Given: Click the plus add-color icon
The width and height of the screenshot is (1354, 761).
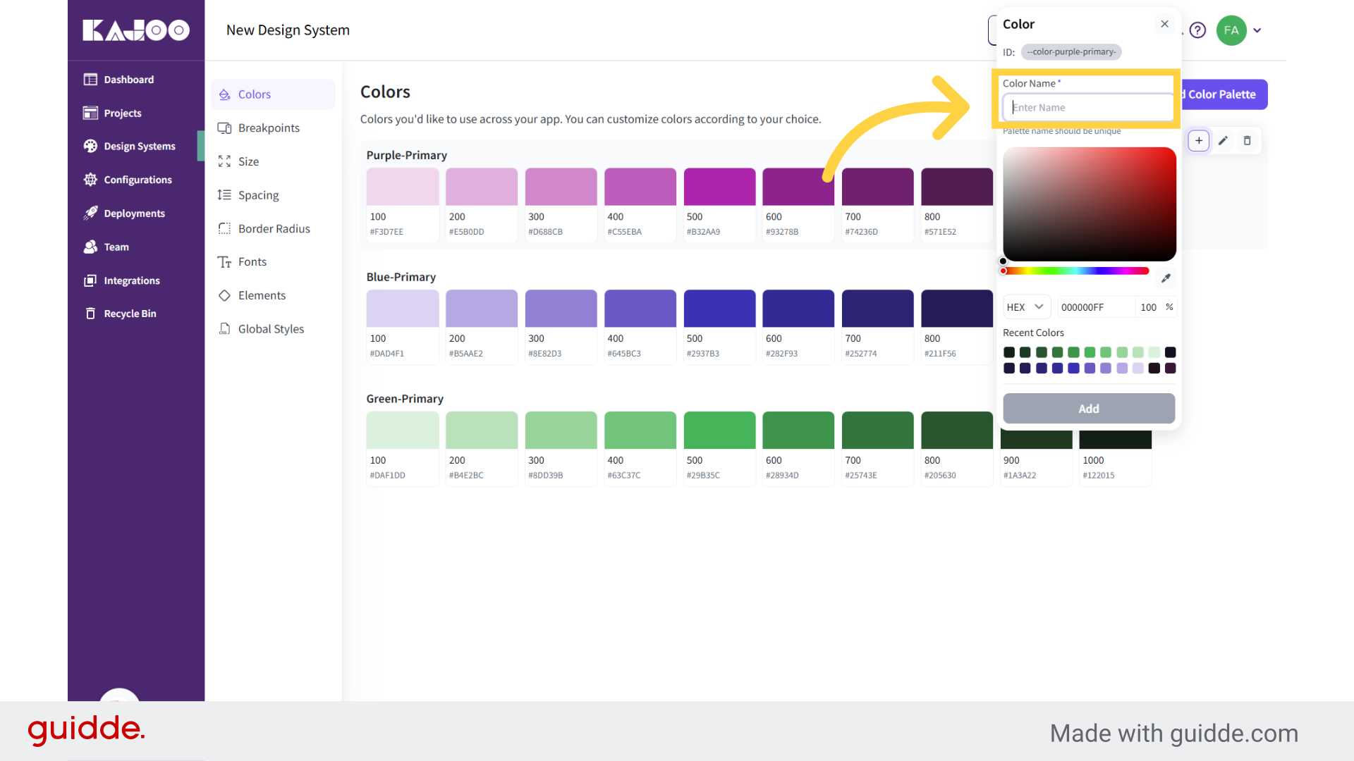Looking at the screenshot, I should (1199, 141).
